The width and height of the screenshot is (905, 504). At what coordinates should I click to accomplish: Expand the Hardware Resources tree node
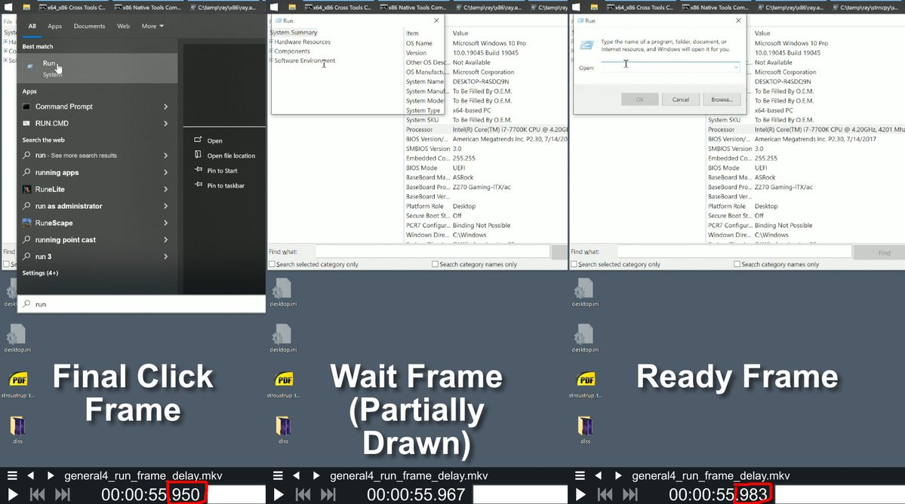(272, 42)
